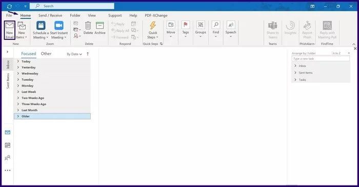The width and height of the screenshot is (359, 187).
Task: Click Forward in the ribbon
Action: tap(119, 37)
